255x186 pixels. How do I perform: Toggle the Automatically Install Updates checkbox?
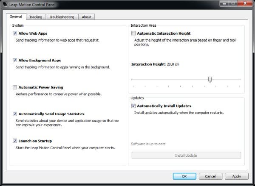[133, 106]
